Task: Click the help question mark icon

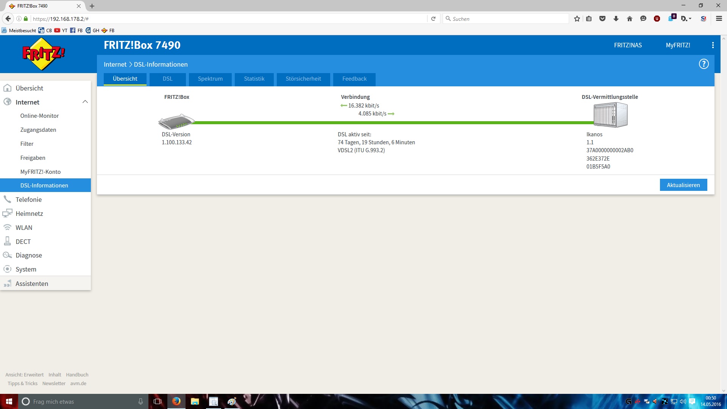Action: tap(704, 64)
